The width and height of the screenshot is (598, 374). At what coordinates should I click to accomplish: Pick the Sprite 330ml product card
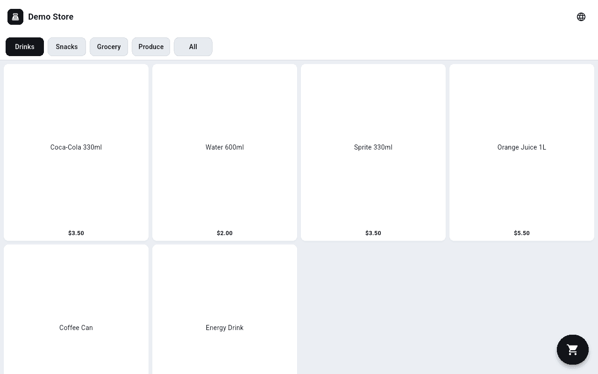click(x=373, y=152)
